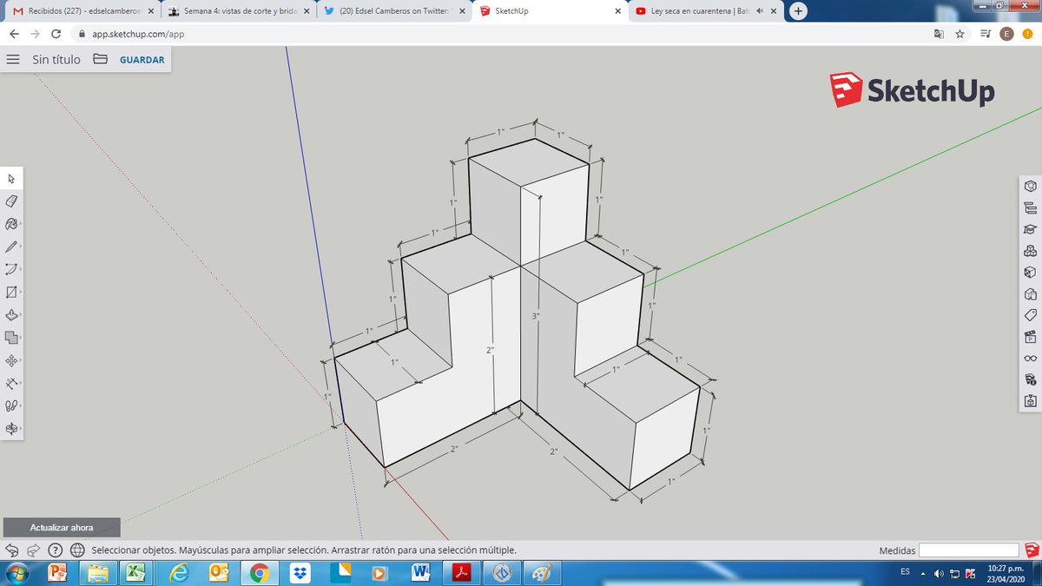Open a new browser tab
1042x586 pixels.
(x=798, y=11)
